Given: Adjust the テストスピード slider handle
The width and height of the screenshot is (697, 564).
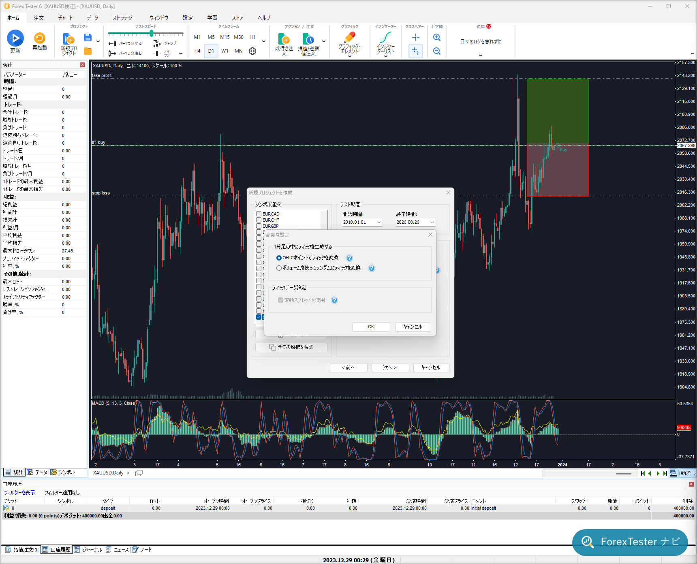Looking at the screenshot, I should [x=152, y=34].
